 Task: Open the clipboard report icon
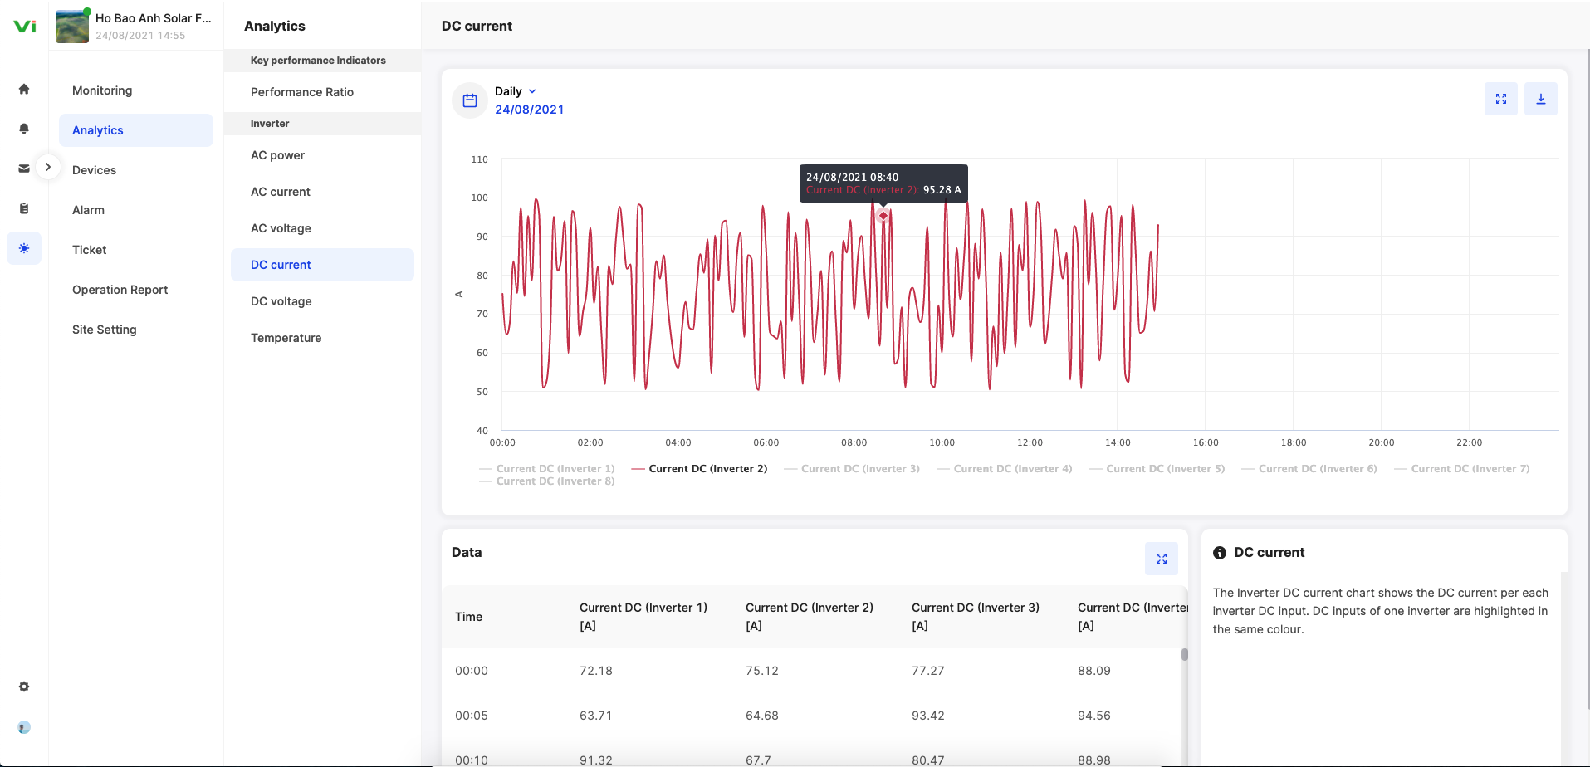[x=24, y=208]
